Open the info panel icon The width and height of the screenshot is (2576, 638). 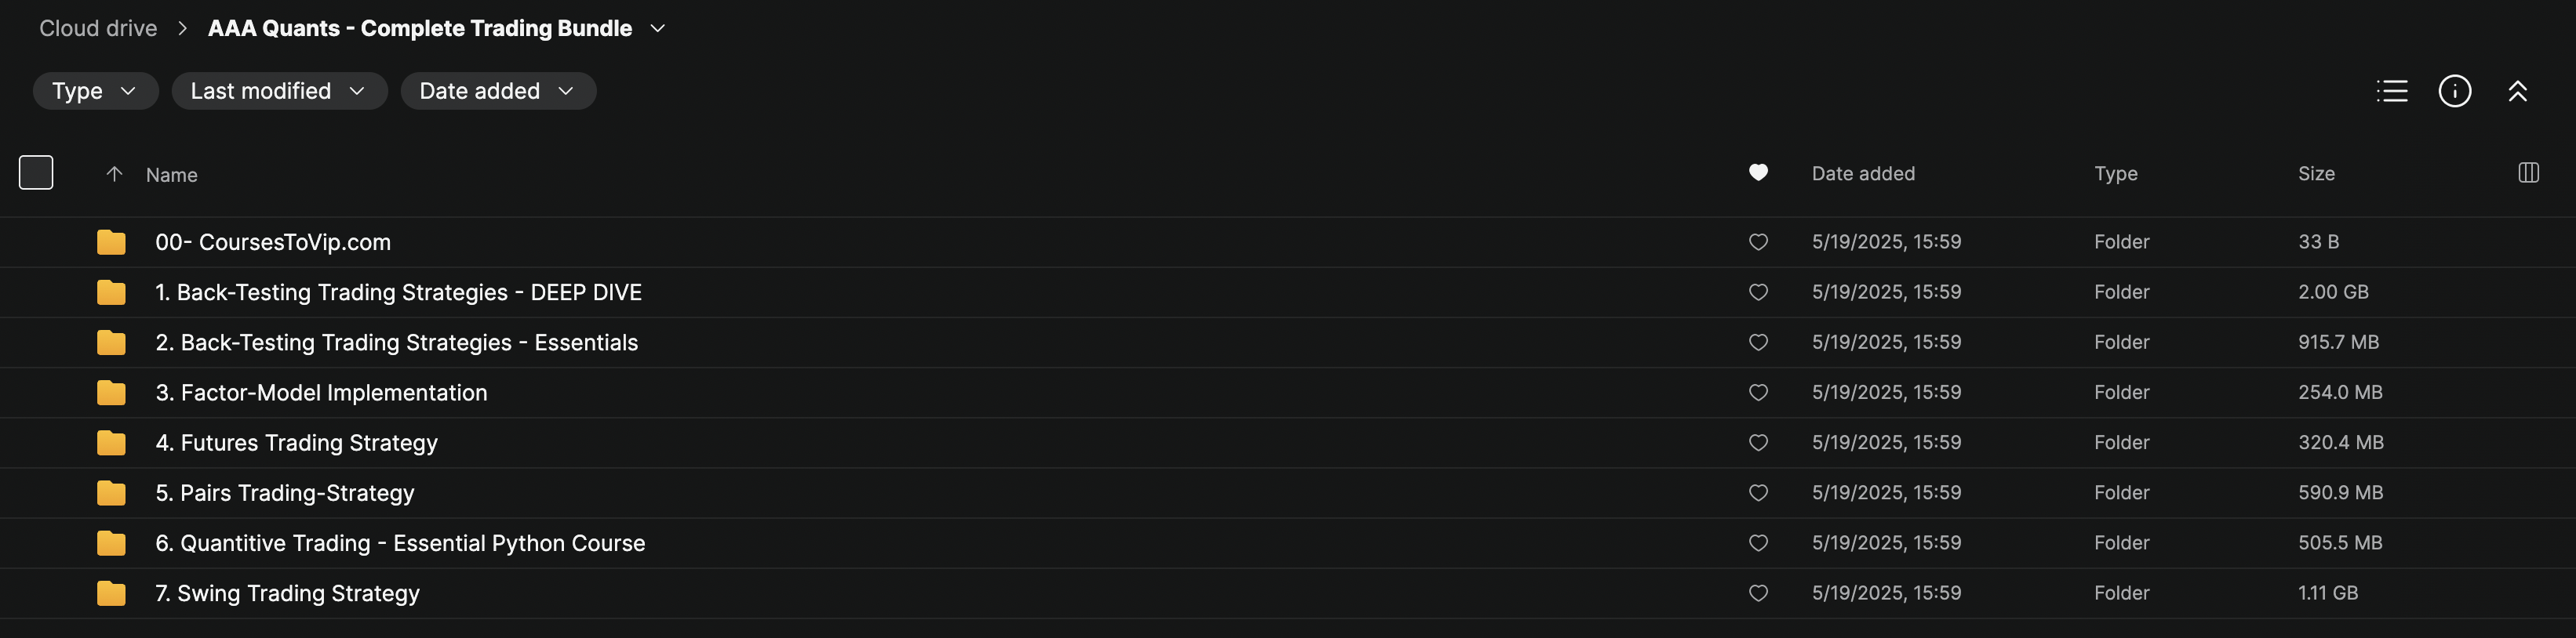pyautogui.click(x=2454, y=91)
